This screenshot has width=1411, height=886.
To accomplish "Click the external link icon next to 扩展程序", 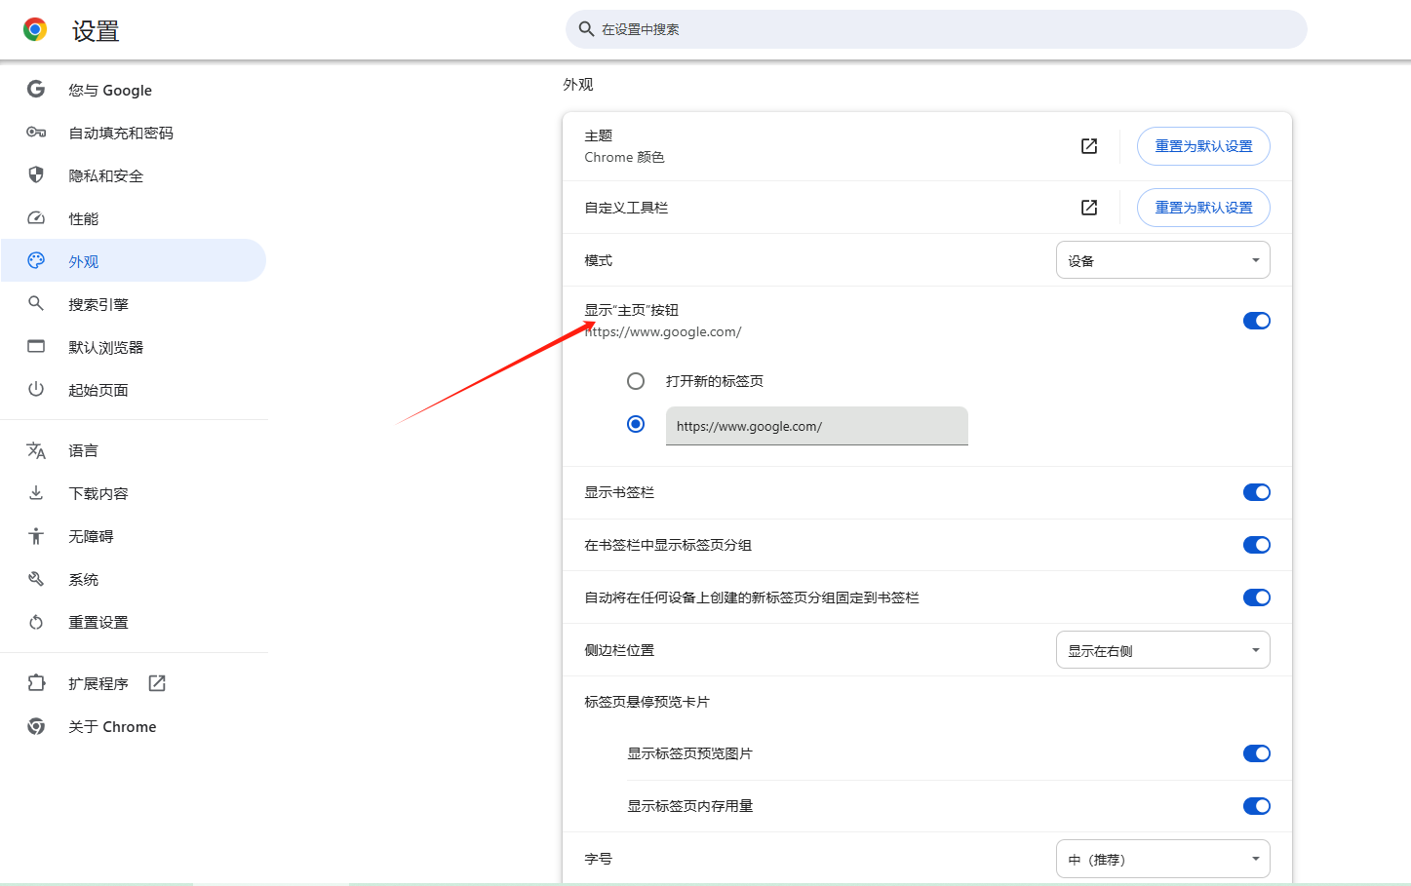I will [x=157, y=683].
